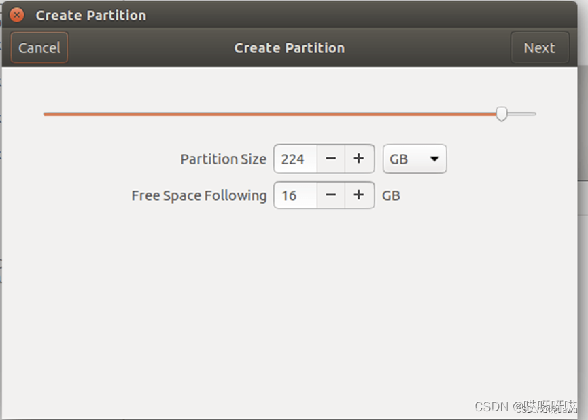588x420 pixels.
Task: Close the dialog via the red X icon
Action: coord(16,15)
